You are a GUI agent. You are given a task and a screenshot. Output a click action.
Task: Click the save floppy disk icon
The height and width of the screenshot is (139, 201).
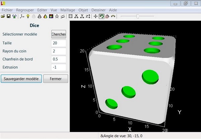pyautogui.click(x=8, y=16)
